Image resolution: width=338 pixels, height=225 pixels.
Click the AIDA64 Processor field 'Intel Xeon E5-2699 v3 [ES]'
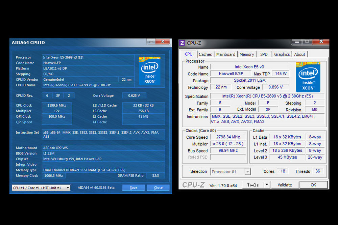click(x=88, y=57)
